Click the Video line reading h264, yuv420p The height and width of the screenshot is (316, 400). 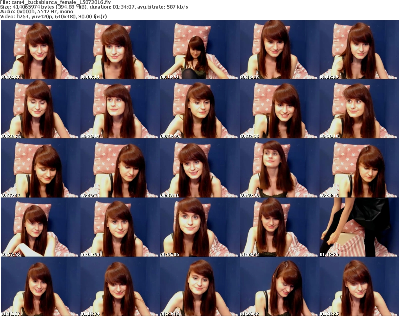click(x=53, y=16)
